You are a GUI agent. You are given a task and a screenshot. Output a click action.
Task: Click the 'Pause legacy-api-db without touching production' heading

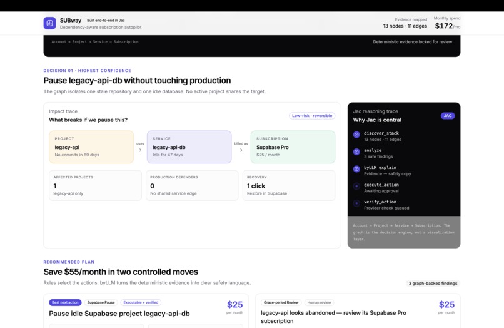pyautogui.click(x=137, y=81)
